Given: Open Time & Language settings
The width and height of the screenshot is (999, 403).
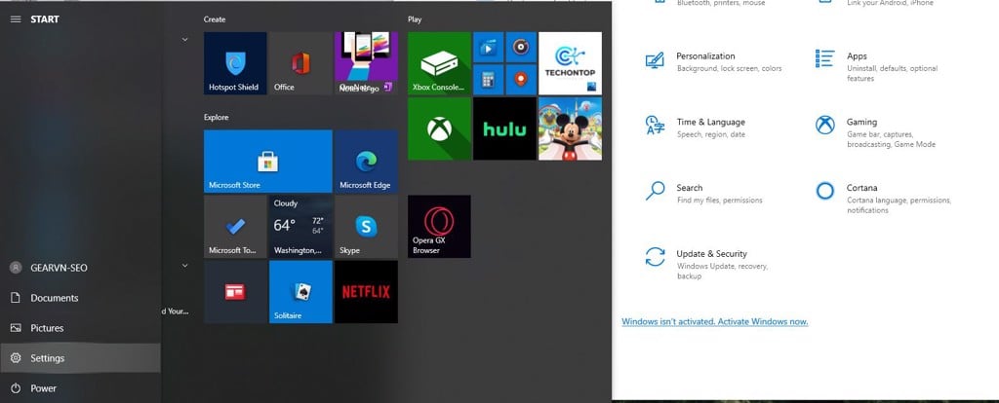Looking at the screenshot, I should tap(696, 128).
